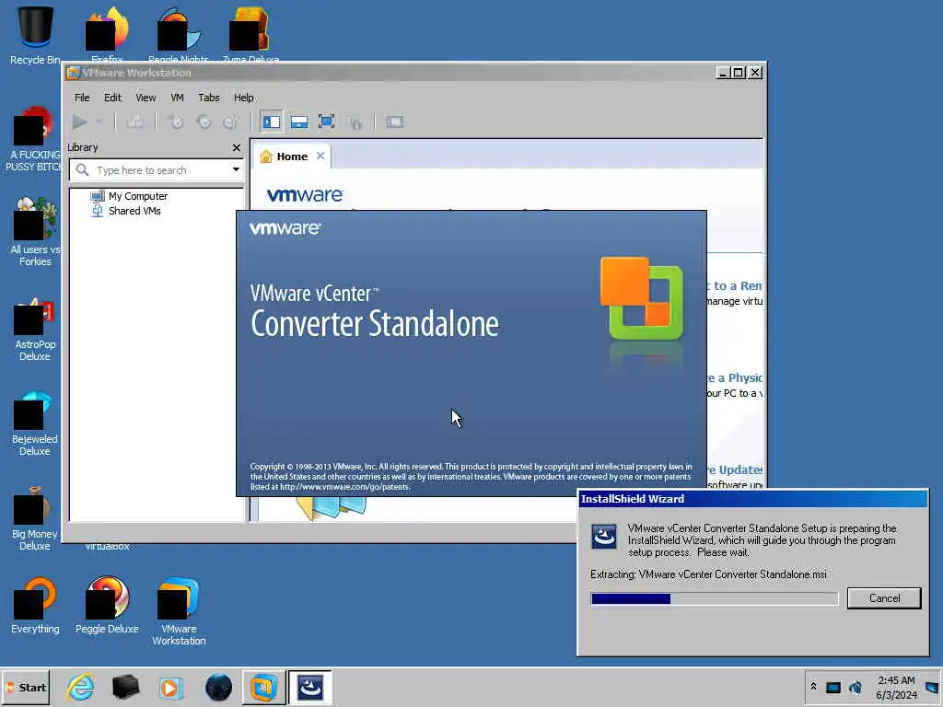Click the Unity mode toolbar icon
The width and height of the screenshot is (943, 707).
[356, 122]
